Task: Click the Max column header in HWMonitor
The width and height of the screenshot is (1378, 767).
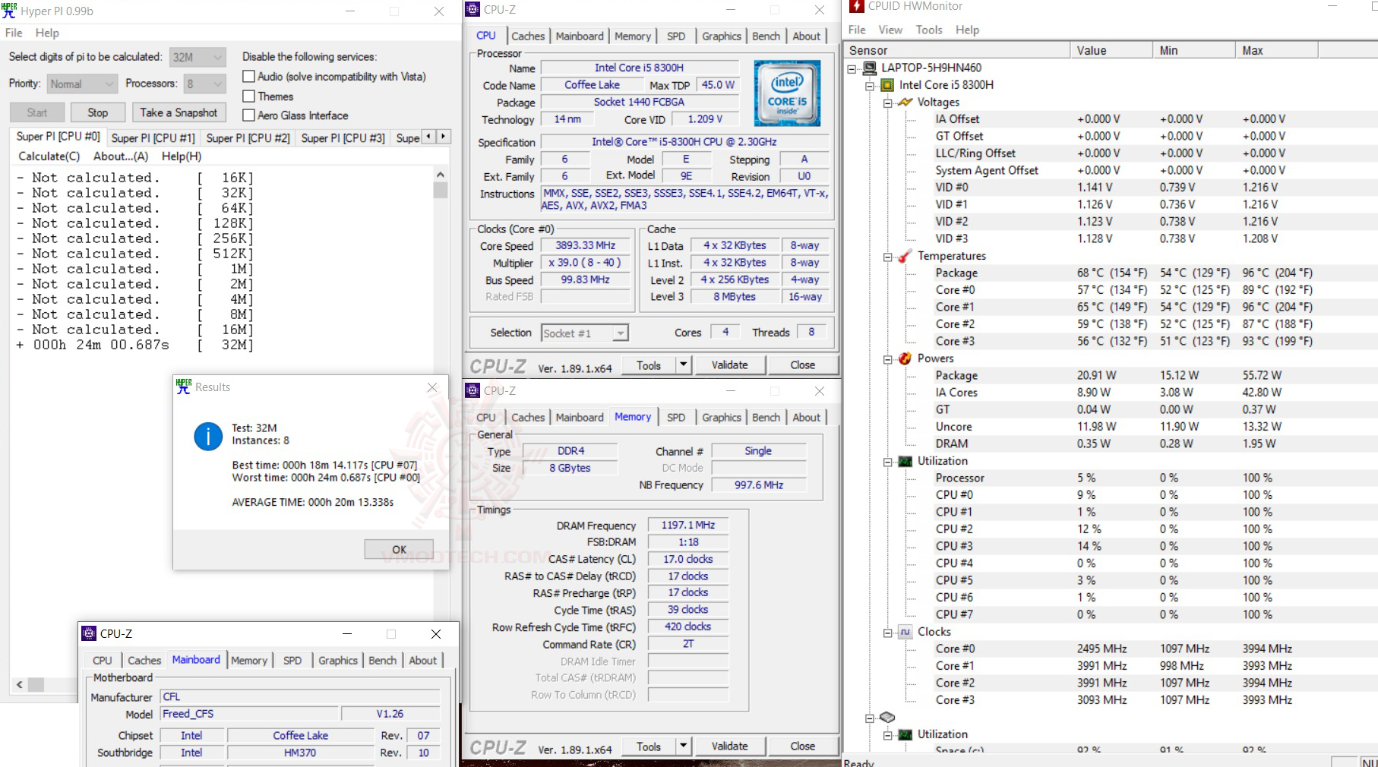Action: (1277, 50)
